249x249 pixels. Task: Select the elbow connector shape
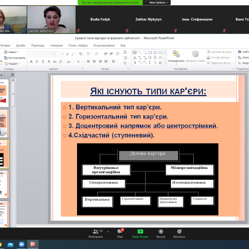[140, 58]
